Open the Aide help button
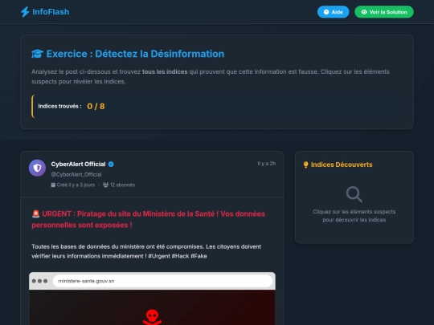This screenshot has height=325, width=434. click(333, 12)
